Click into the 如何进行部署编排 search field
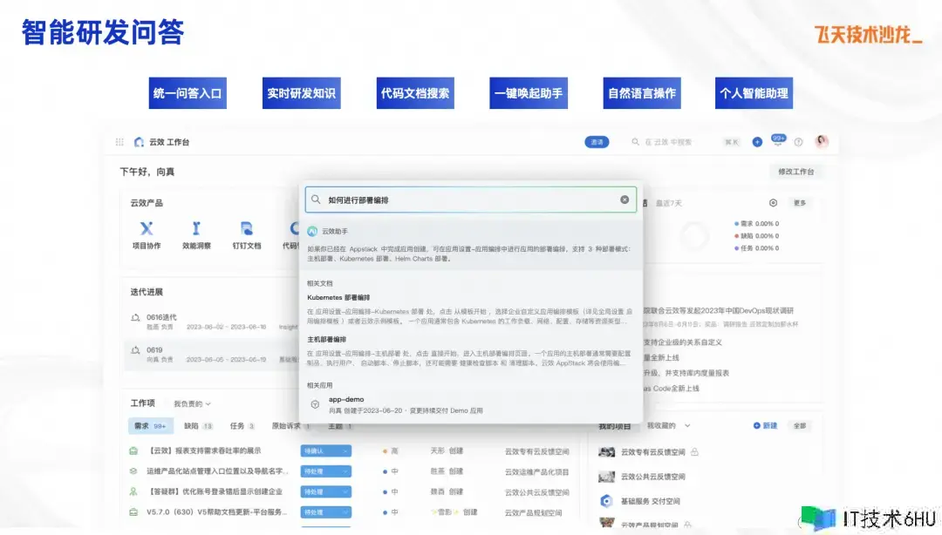The image size is (942, 535). click(462, 200)
